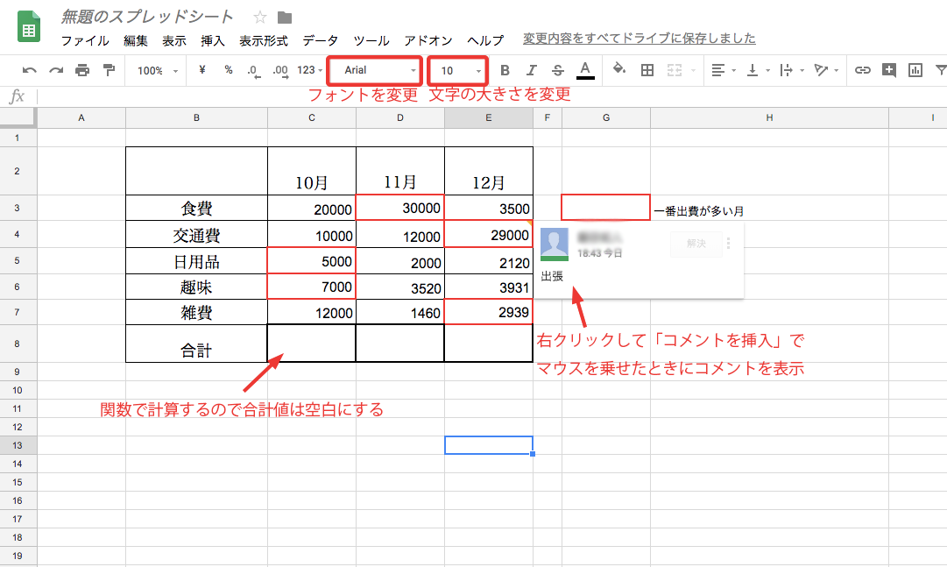Click the 変更内容をすべてドライブに保存しました link
The image size is (947, 567).
639,39
